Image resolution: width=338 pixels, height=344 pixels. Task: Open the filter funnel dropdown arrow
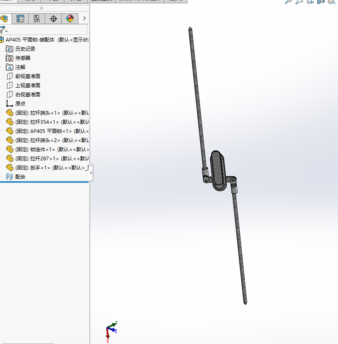coord(6,31)
